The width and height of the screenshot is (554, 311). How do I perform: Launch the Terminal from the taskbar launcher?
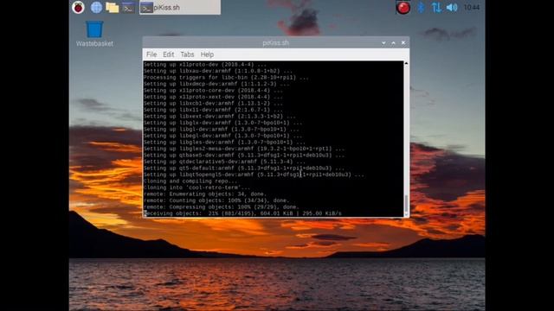coord(128,8)
